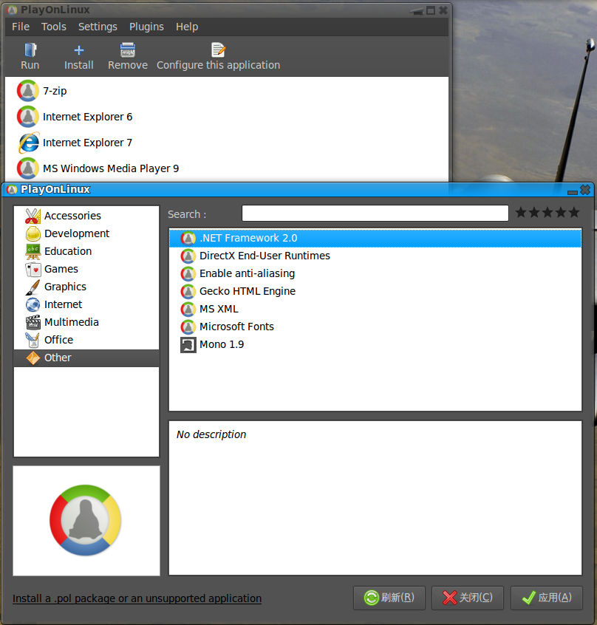Minimize the PlayOnLinux install dialog
Viewport: 597px width, 625px height.
pos(573,192)
